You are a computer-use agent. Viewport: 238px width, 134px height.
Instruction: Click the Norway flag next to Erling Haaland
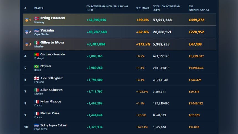37,18
